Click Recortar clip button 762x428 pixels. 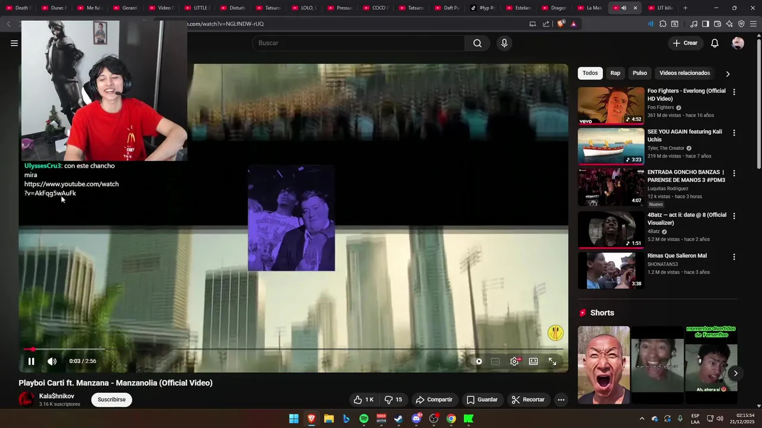pos(528,399)
